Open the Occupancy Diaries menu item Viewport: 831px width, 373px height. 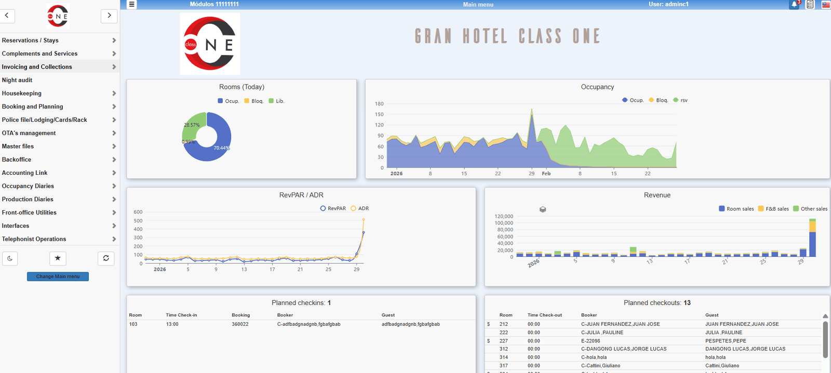(x=60, y=186)
